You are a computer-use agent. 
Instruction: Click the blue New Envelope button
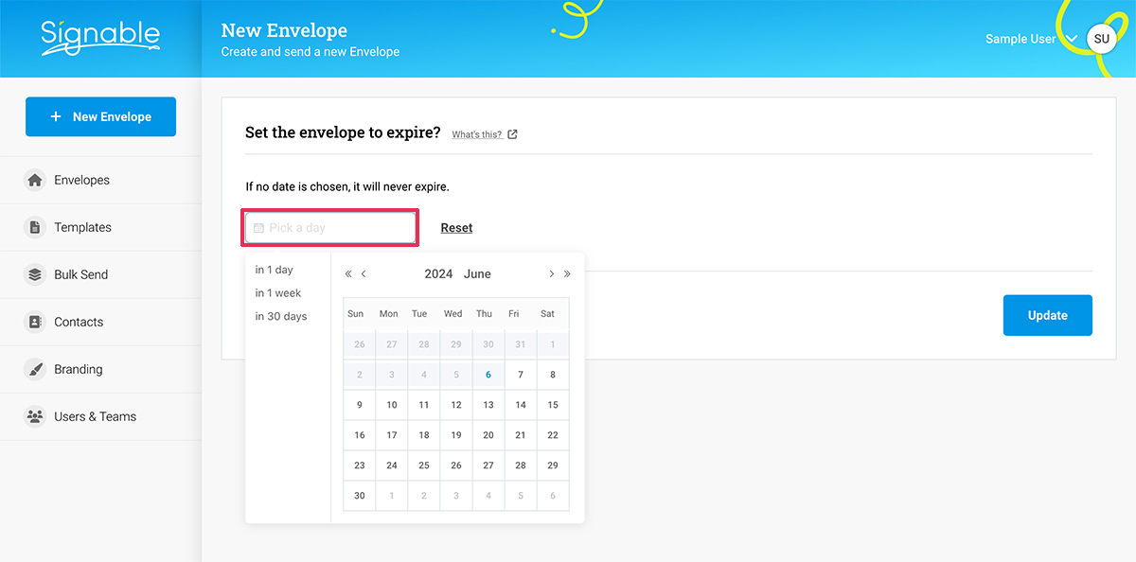point(100,116)
